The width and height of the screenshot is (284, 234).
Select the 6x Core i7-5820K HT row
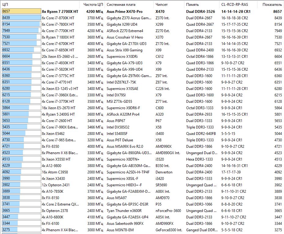[x=142, y=69]
